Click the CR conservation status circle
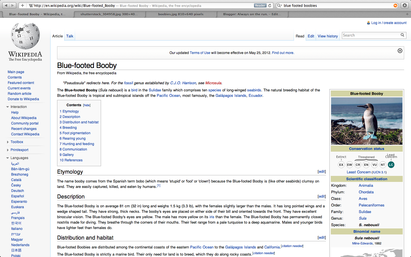 pos(358,165)
